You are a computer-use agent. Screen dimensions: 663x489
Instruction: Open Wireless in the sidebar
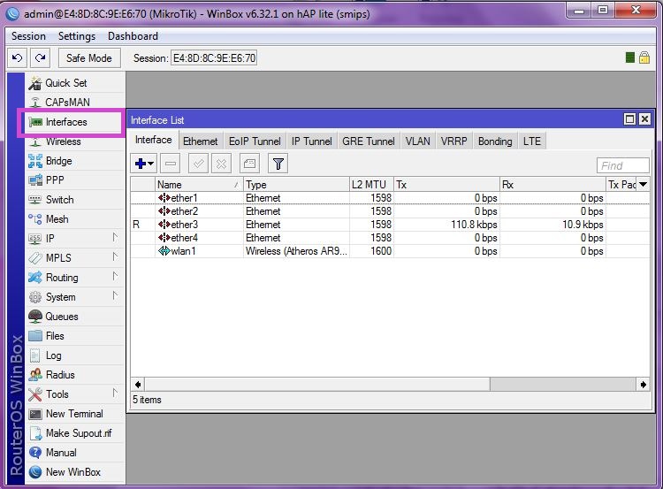pyautogui.click(x=74, y=141)
